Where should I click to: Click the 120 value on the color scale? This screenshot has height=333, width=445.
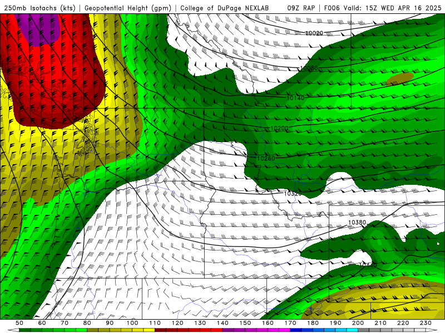(x=177, y=323)
